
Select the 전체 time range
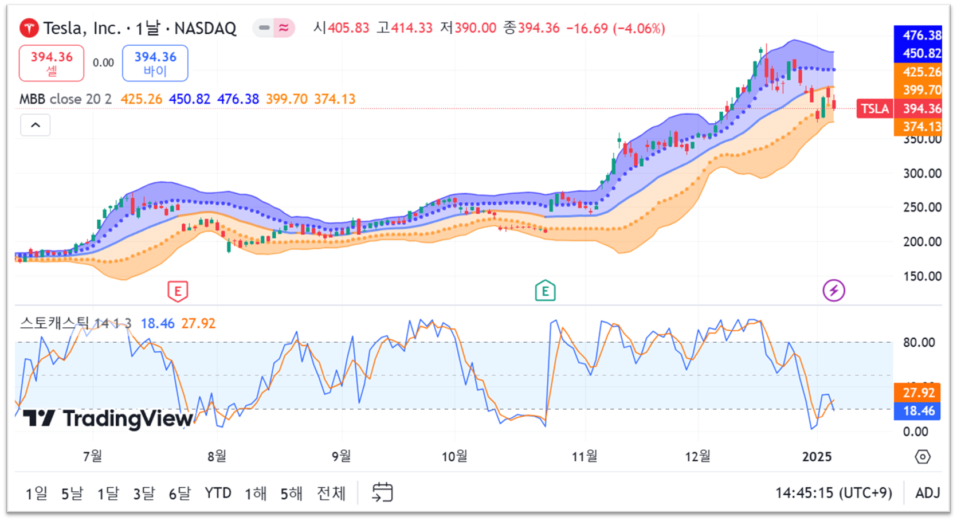331,493
